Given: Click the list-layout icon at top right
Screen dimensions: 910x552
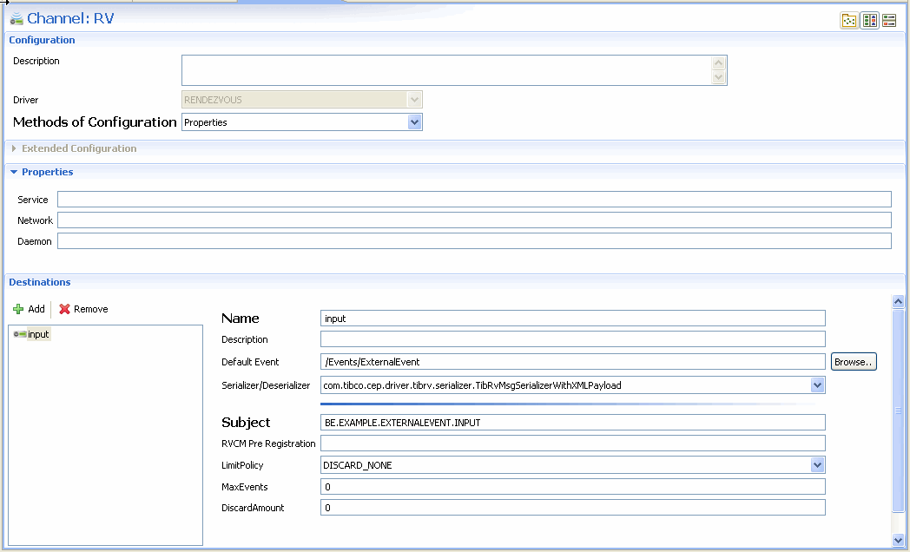Looking at the screenshot, I should click(x=889, y=20).
